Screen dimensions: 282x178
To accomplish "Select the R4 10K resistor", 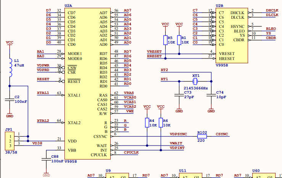I will tap(147, 123).
